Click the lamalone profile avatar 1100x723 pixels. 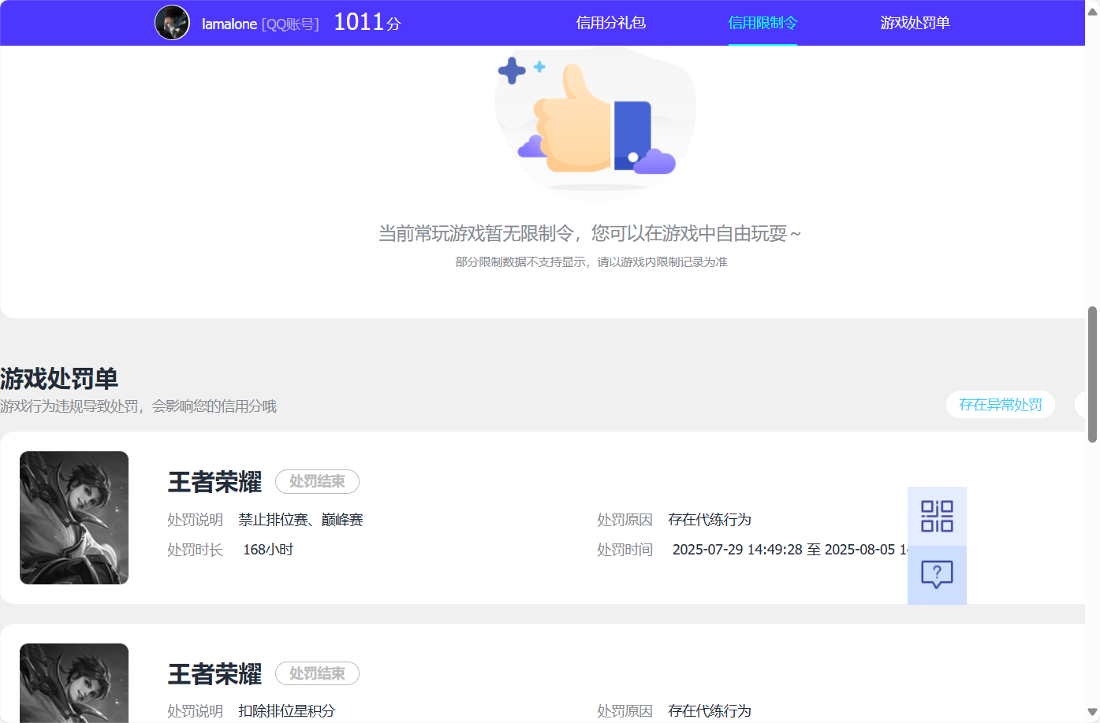172,23
